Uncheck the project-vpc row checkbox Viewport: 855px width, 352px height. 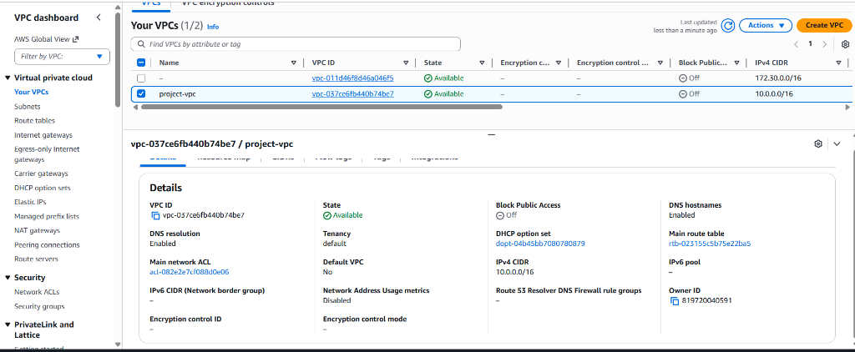pyautogui.click(x=141, y=93)
